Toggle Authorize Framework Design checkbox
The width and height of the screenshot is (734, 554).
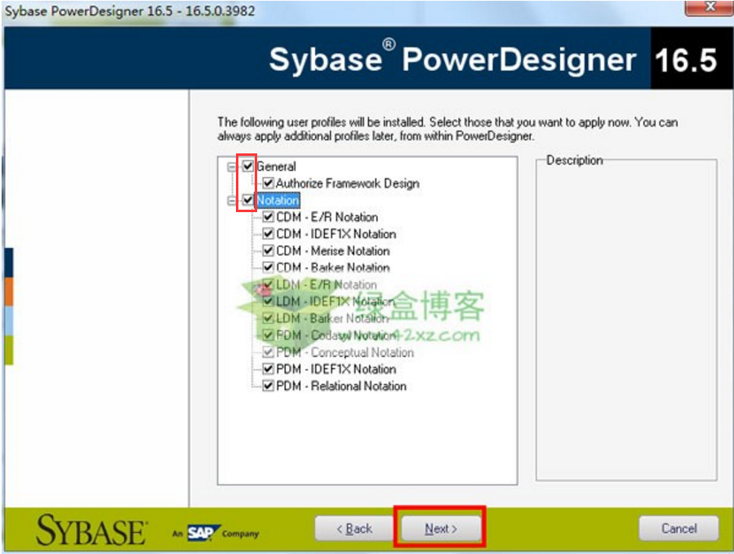[268, 183]
